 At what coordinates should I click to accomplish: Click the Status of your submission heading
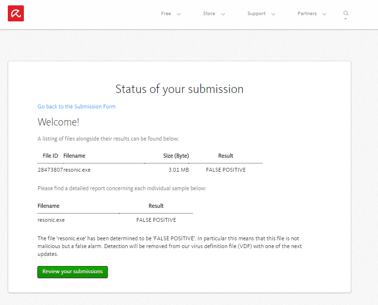pos(179,89)
